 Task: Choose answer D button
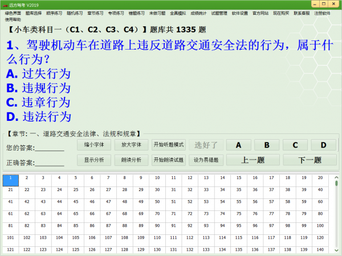(323, 145)
